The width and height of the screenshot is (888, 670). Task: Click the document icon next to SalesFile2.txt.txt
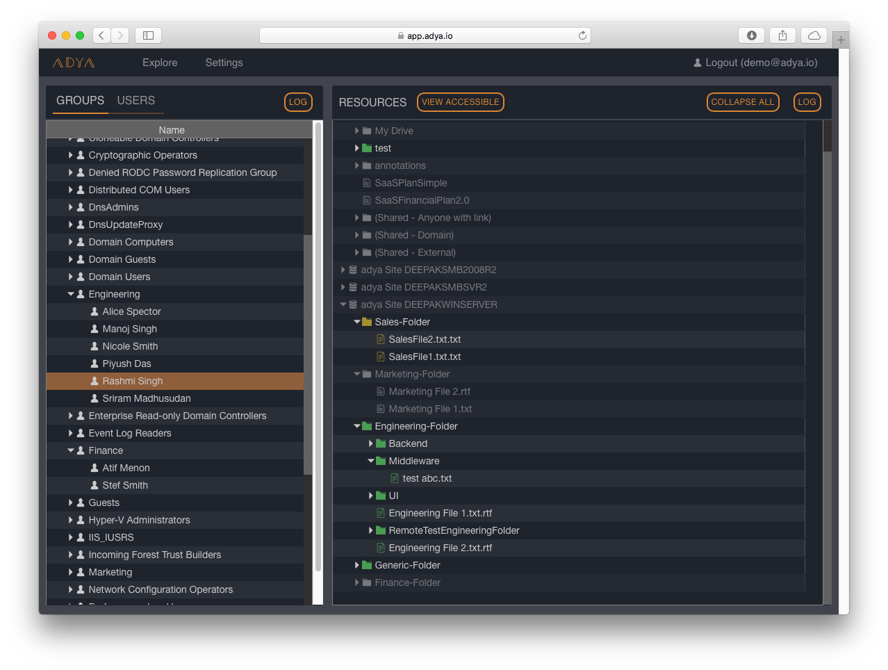pos(379,339)
